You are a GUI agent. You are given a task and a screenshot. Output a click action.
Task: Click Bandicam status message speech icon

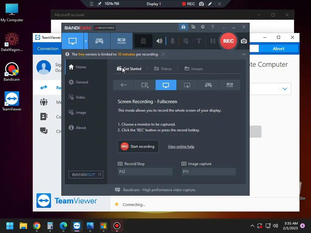118,190
